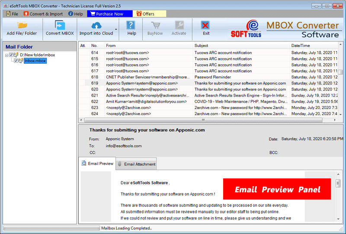Click the paperclip icon on the Email Attachment tab

pos(120,164)
